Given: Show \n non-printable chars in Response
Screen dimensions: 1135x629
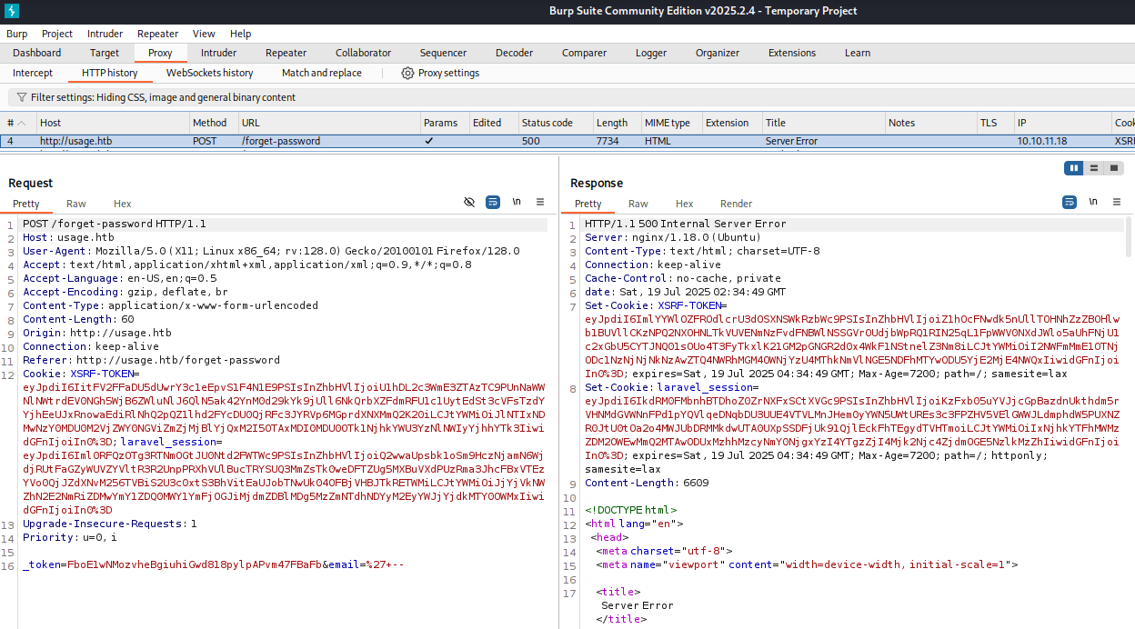Looking at the screenshot, I should click(1093, 202).
